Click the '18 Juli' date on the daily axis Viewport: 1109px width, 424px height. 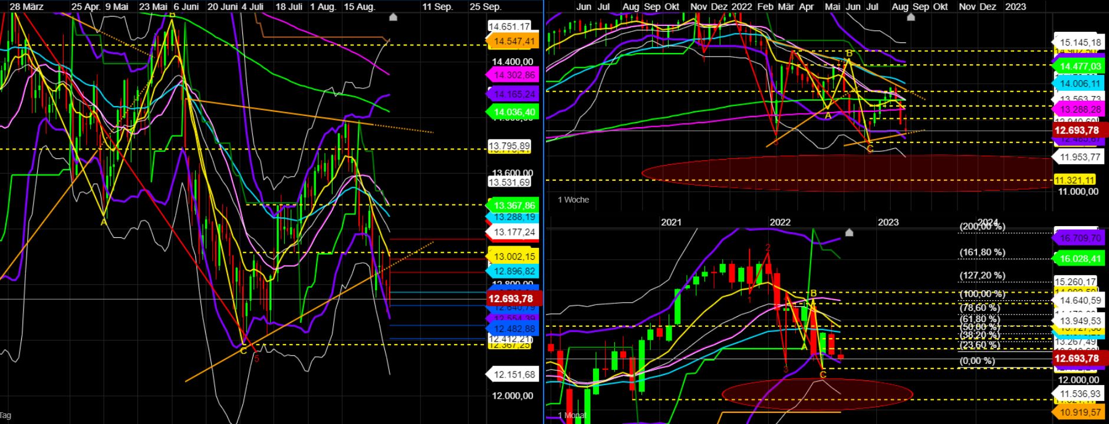tap(289, 6)
